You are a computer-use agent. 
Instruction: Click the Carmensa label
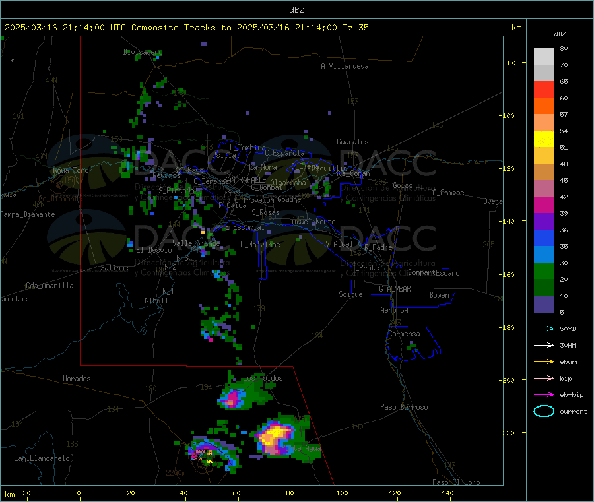click(404, 334)
